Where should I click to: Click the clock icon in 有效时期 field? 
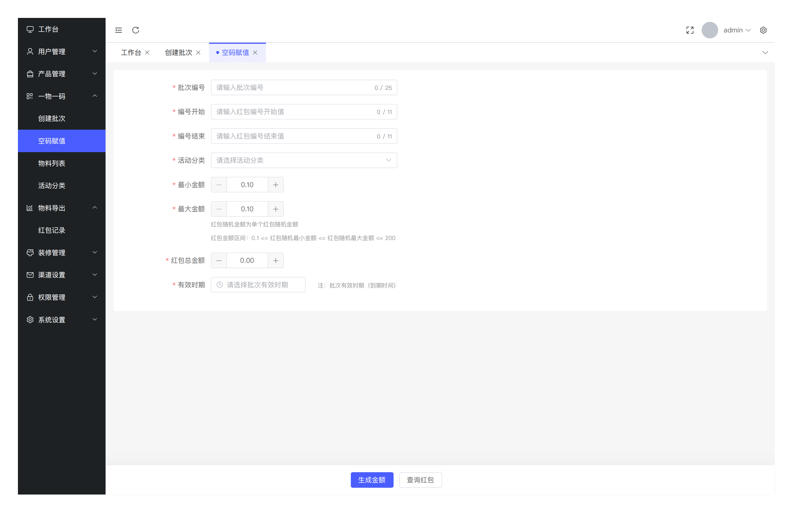pos(220,285)
